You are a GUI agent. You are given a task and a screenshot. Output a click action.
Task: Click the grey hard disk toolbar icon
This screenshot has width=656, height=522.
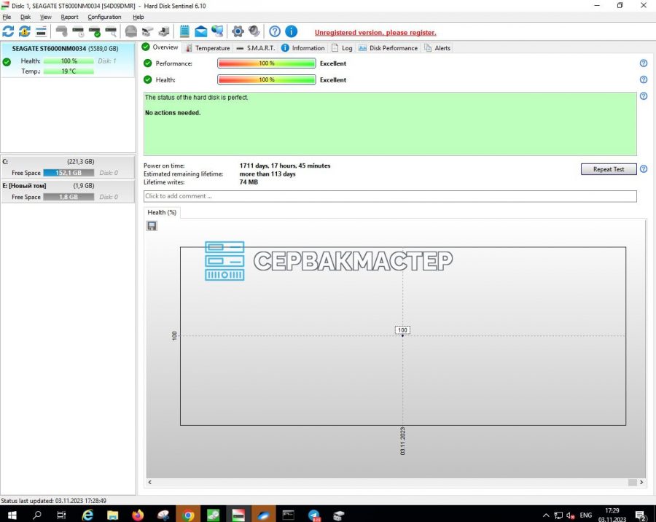(x=61, y=31)
